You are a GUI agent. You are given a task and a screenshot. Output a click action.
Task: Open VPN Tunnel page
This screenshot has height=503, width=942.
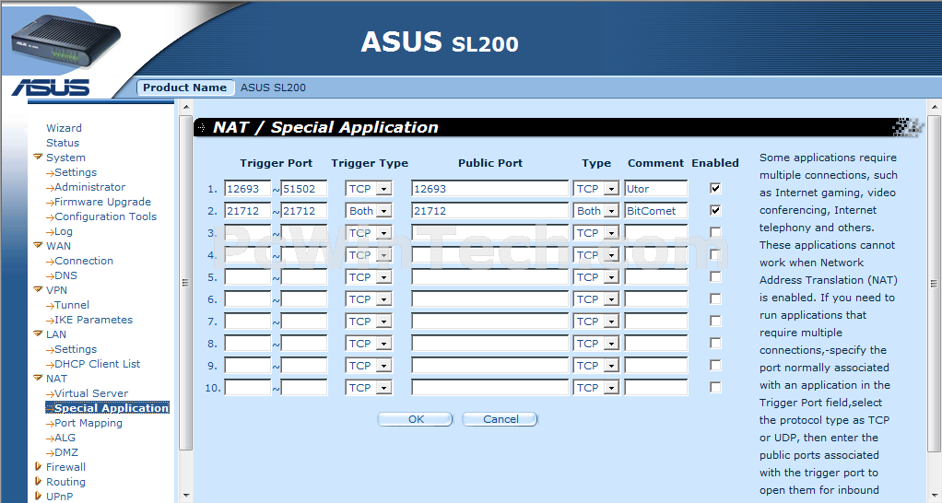(x=72, y=305)
